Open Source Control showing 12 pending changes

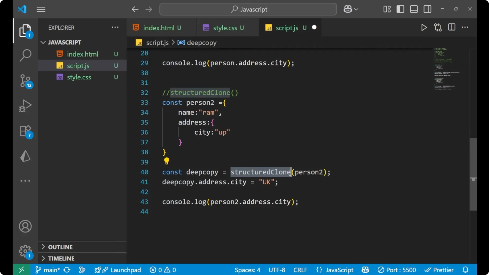point(25,81)
